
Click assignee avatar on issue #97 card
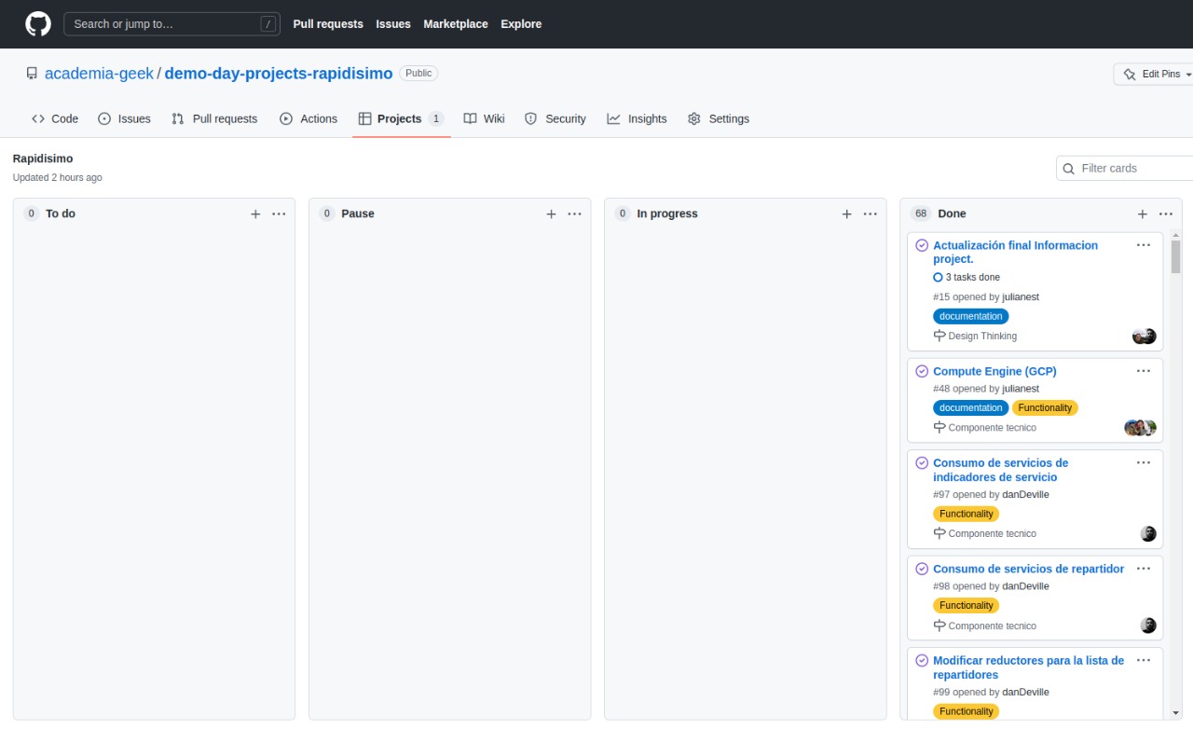pyautogui.click(x=1148, y=533)
